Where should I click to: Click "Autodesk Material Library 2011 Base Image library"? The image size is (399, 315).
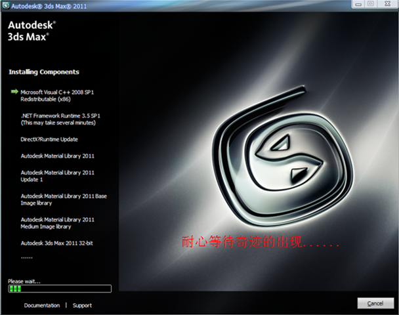[64, 199]
